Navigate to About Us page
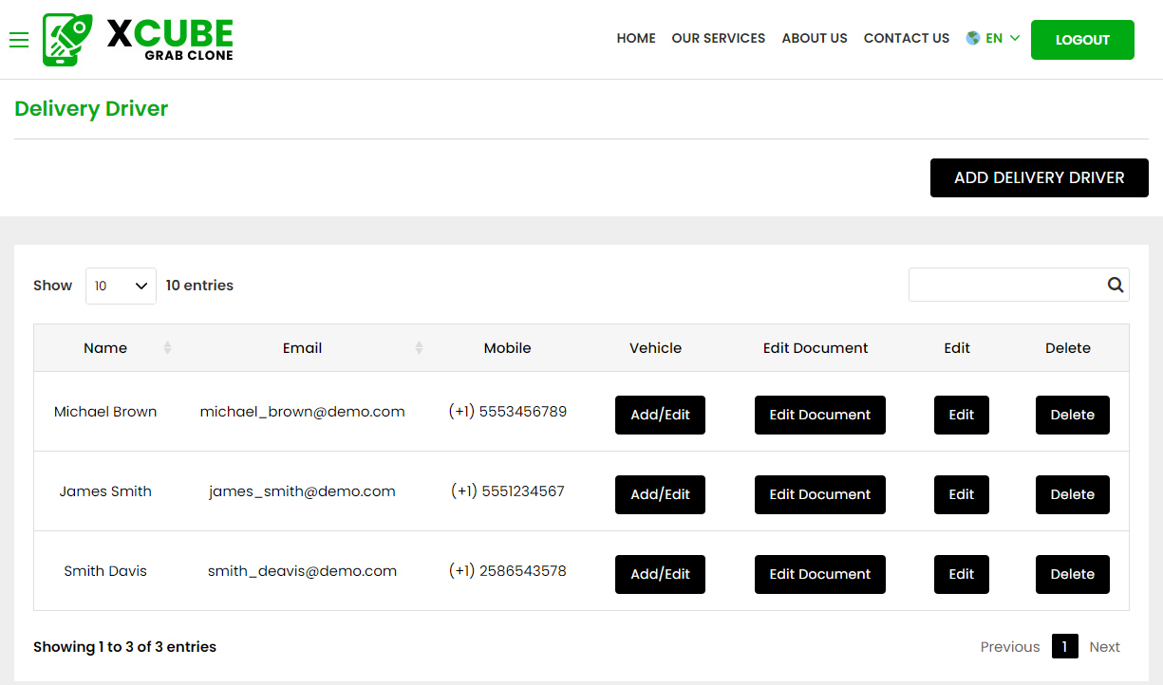 [x=815, y=39]
